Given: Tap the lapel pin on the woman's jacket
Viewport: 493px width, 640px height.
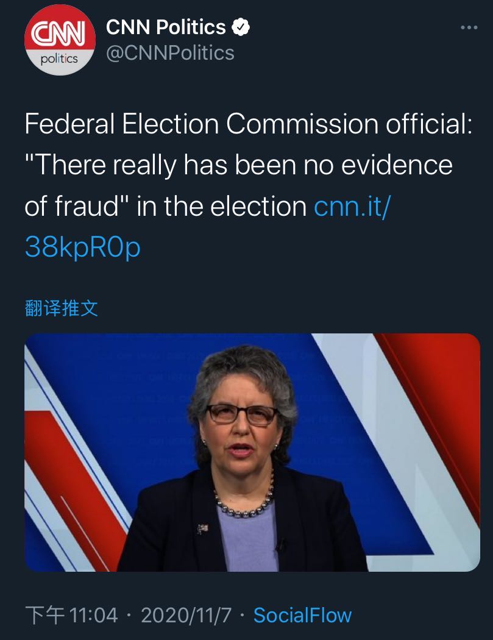Looking at the screenshot, I should point(202,528).
